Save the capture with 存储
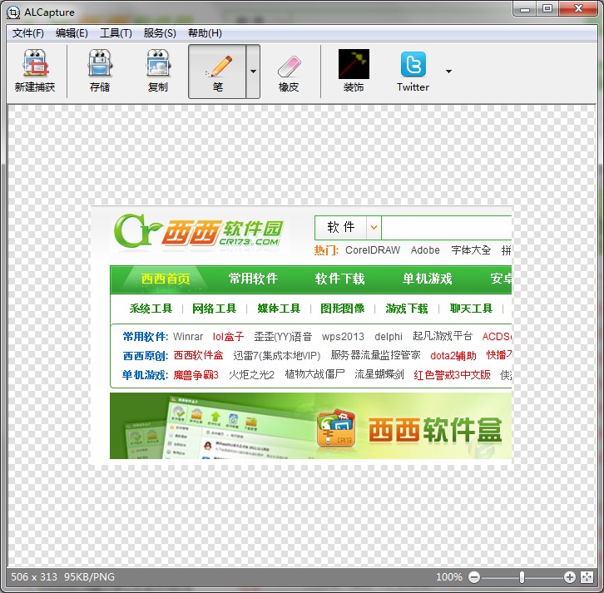604x593 pixels. tap(100, 72)
